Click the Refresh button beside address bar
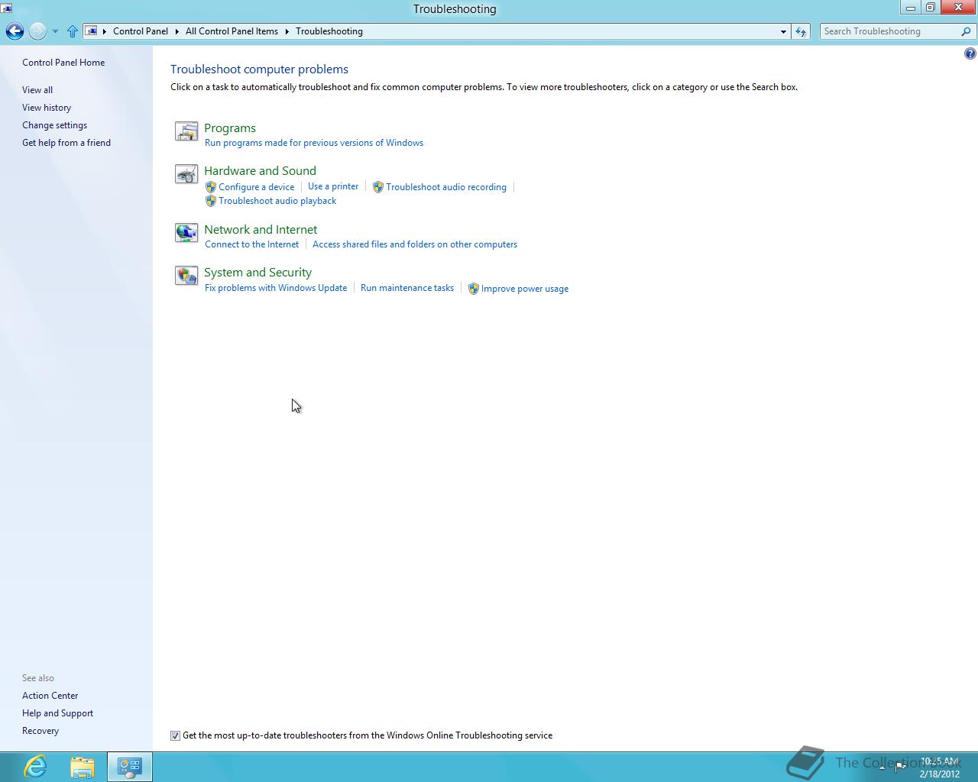Screen dimensions: 978x782 [x=801, y=31]
